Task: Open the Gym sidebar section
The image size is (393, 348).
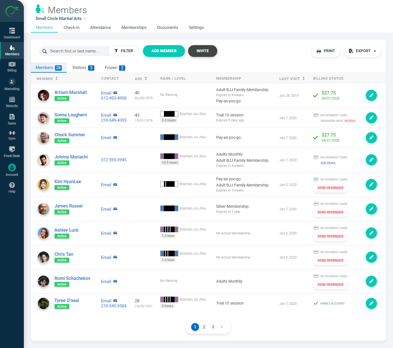Action: coord(12,135)
